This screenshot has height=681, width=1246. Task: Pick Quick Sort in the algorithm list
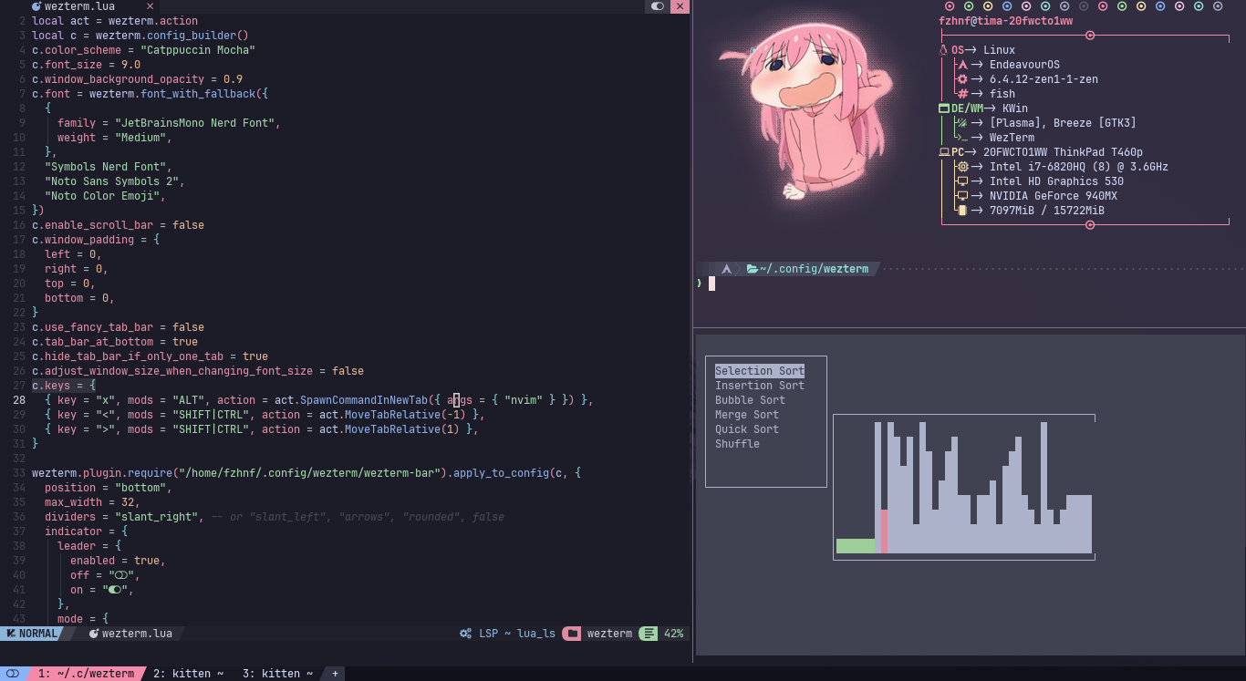pos(747,429)
